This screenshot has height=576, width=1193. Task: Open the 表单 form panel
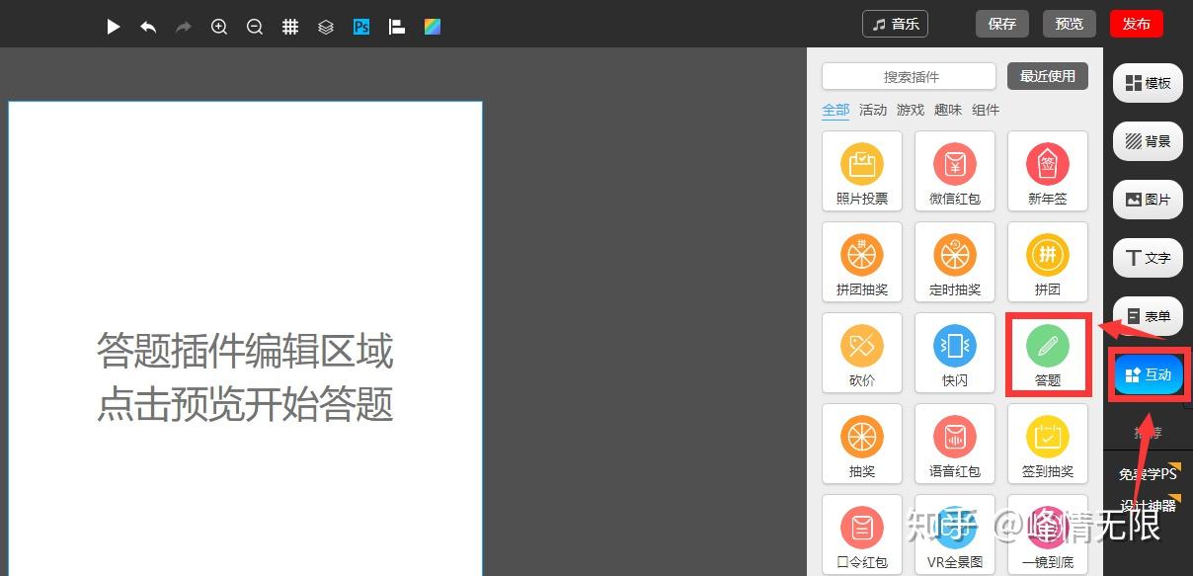click(x=1148, y=316)
